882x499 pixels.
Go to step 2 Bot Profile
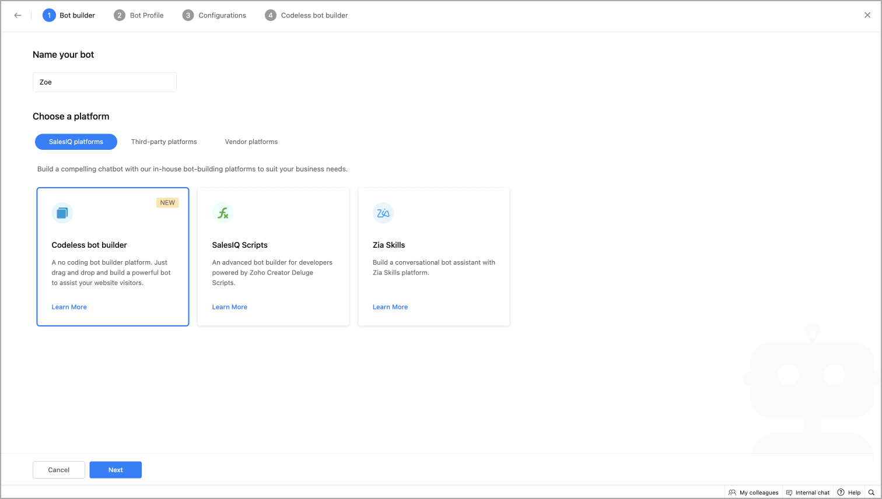139,15
